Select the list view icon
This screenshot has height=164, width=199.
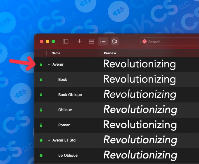click(x=103, y=41)
